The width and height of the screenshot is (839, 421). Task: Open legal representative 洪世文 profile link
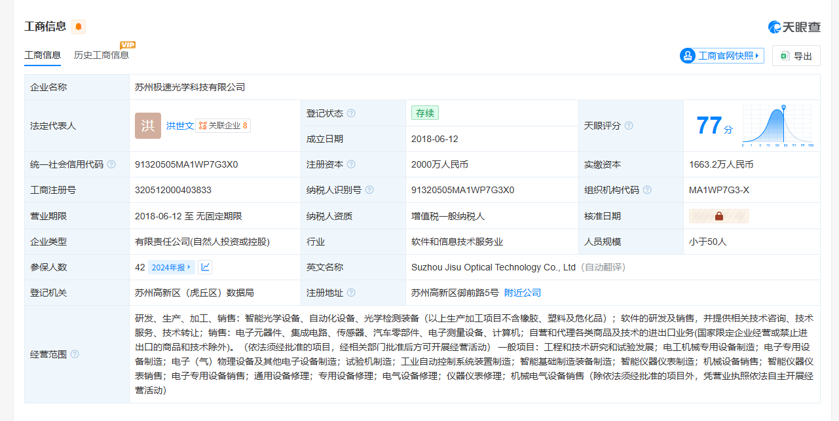[179, 126]
